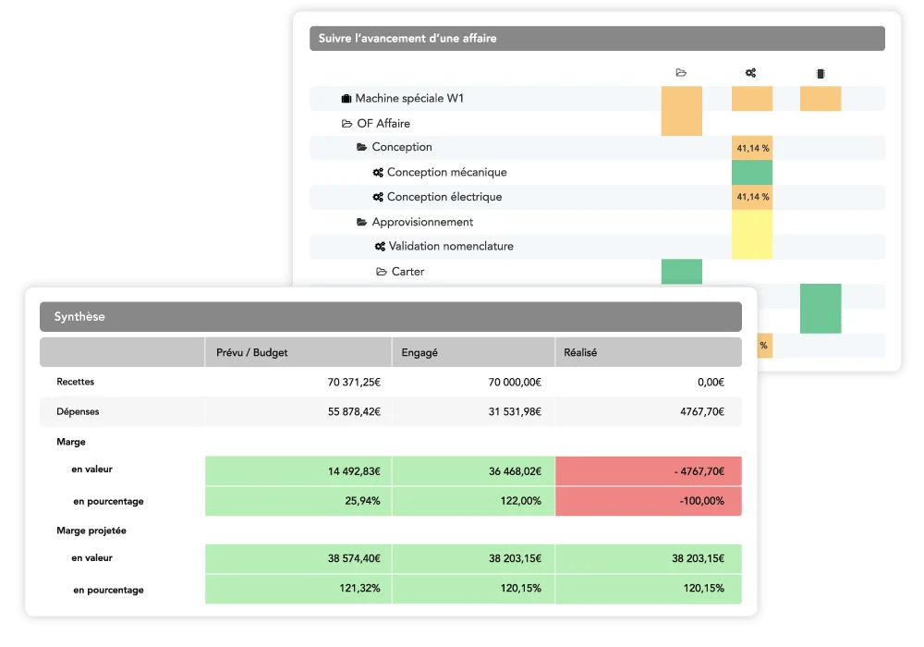The image size is (924, 647).
Task: Click the gears column header icon
Action: click(x=750, y=73)
